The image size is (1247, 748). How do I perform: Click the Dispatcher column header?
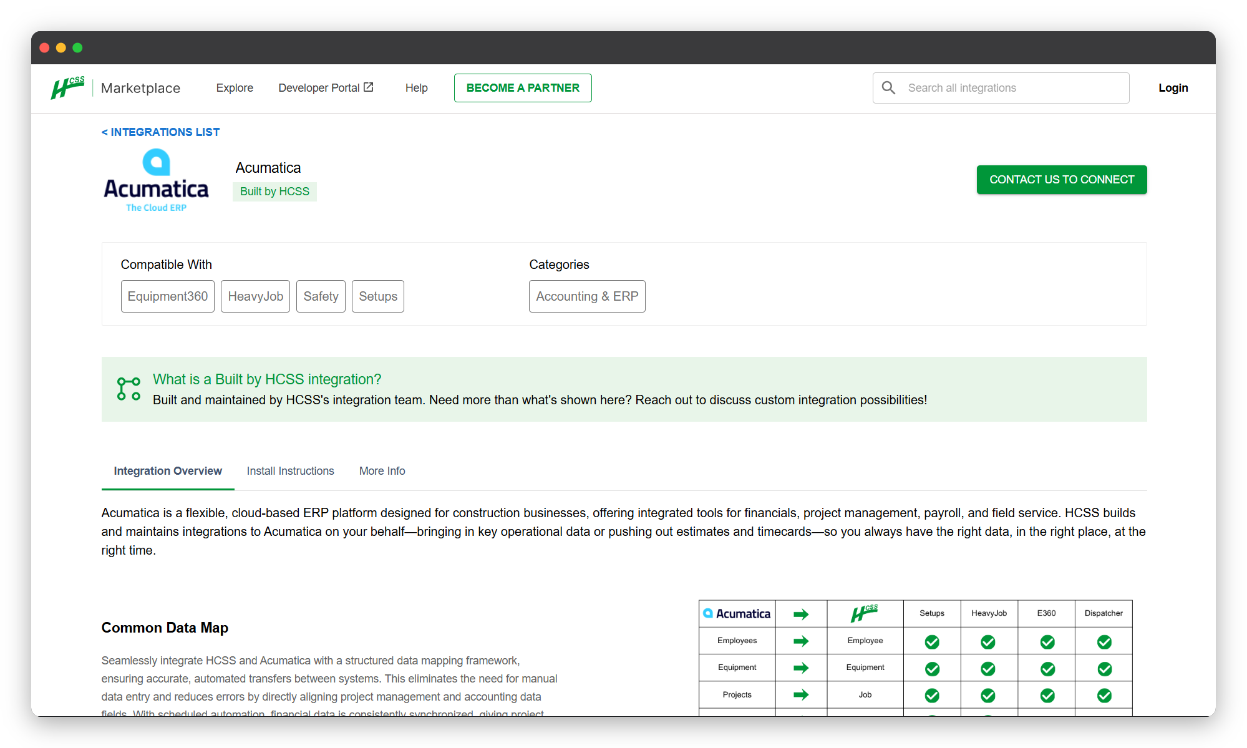pyautogui.click(x=1104, y=613)
